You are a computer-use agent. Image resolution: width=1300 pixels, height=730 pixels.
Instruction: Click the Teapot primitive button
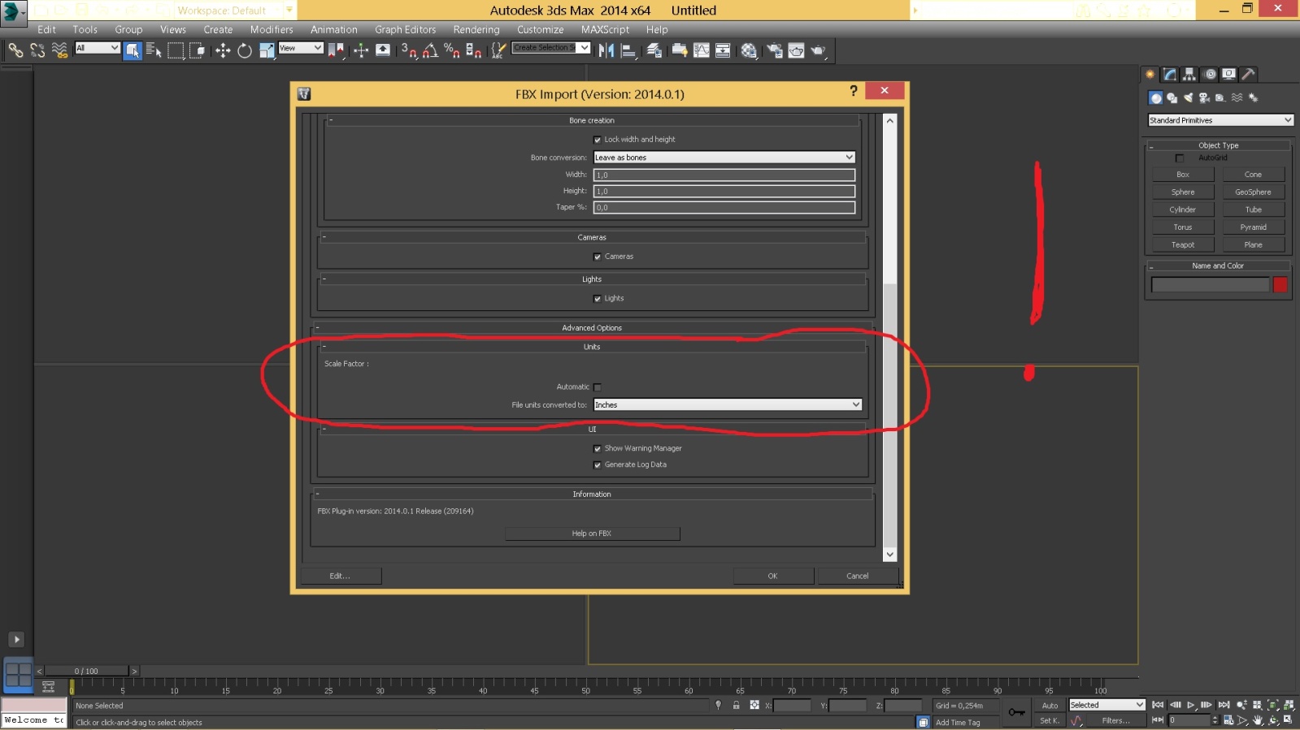[x=1183, y=244]
